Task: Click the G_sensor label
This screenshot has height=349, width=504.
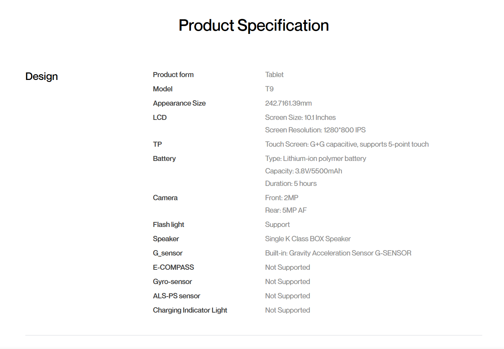Action: (x=167, y=253)
